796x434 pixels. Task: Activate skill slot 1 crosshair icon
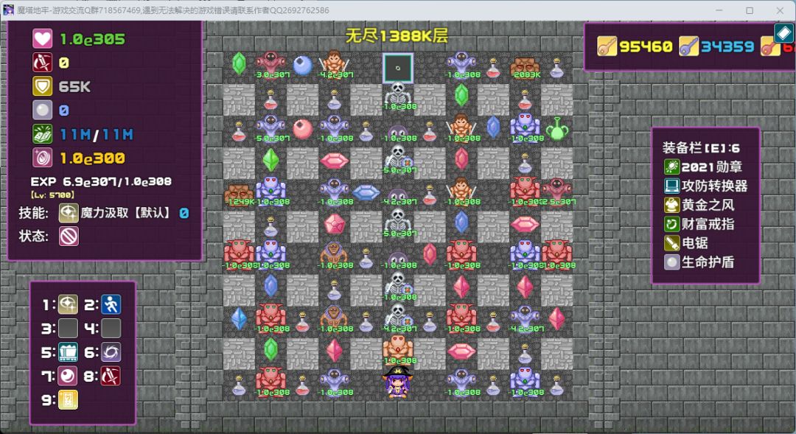[68, 304]
